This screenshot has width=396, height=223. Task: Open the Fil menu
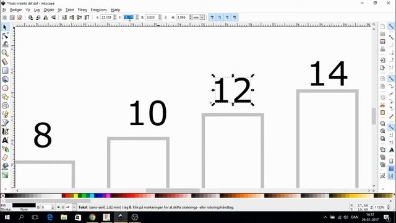click(4, 10)
